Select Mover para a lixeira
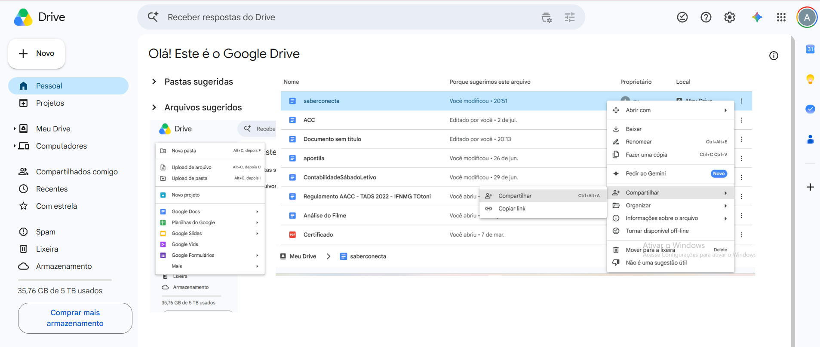Image resolution: width=820 pixels, height=347 pixels. 670,250
